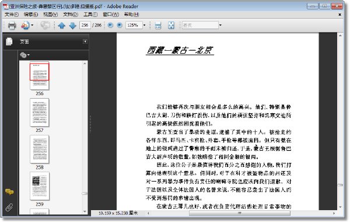Click the greyed comment bubbles toolbar icon
This screenshot has width=350, height=223.
point(45,25)
